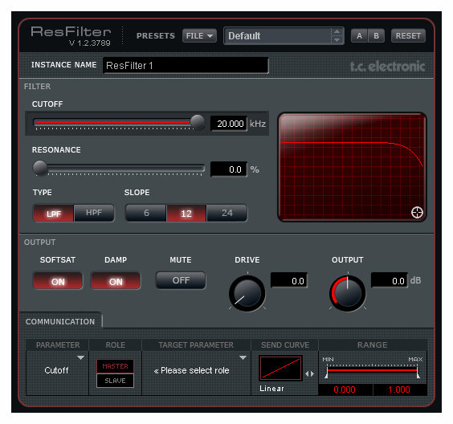This screenshot has width=453, height=424.
Task: Select LPF filter type
Action: (54, 213)
